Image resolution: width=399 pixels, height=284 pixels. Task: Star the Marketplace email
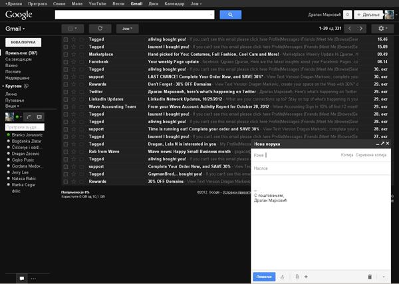click(74, 55)
